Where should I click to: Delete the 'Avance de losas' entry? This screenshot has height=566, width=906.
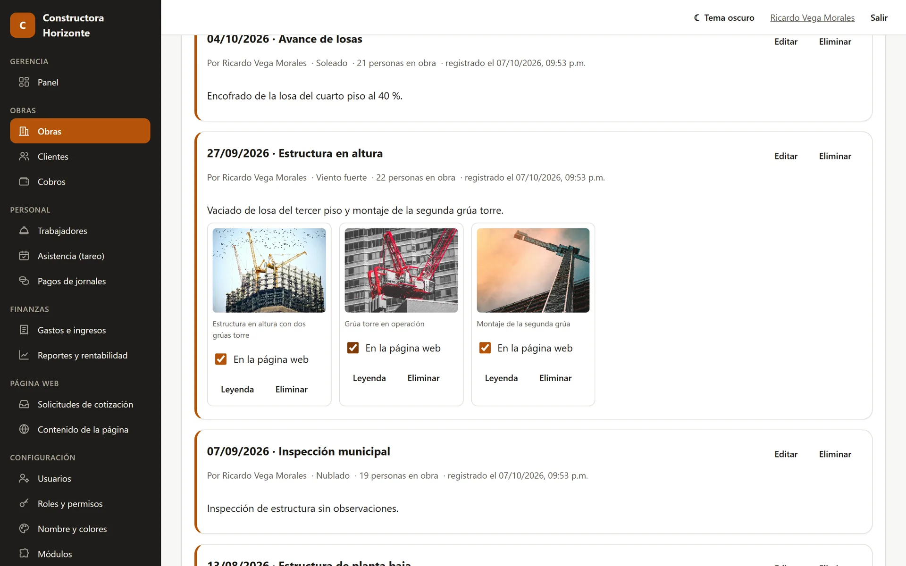(835, 42)
